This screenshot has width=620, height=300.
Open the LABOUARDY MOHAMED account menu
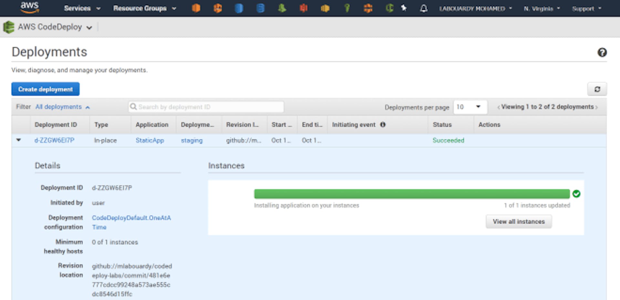(x=475, y=9)
